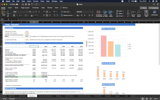This screenshot has width=160, height=100.
Task: Click the Share button
Action: [x=143, y=8]
